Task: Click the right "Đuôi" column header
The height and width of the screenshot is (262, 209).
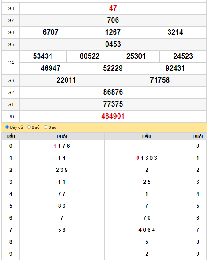Action: click(198, 136)
